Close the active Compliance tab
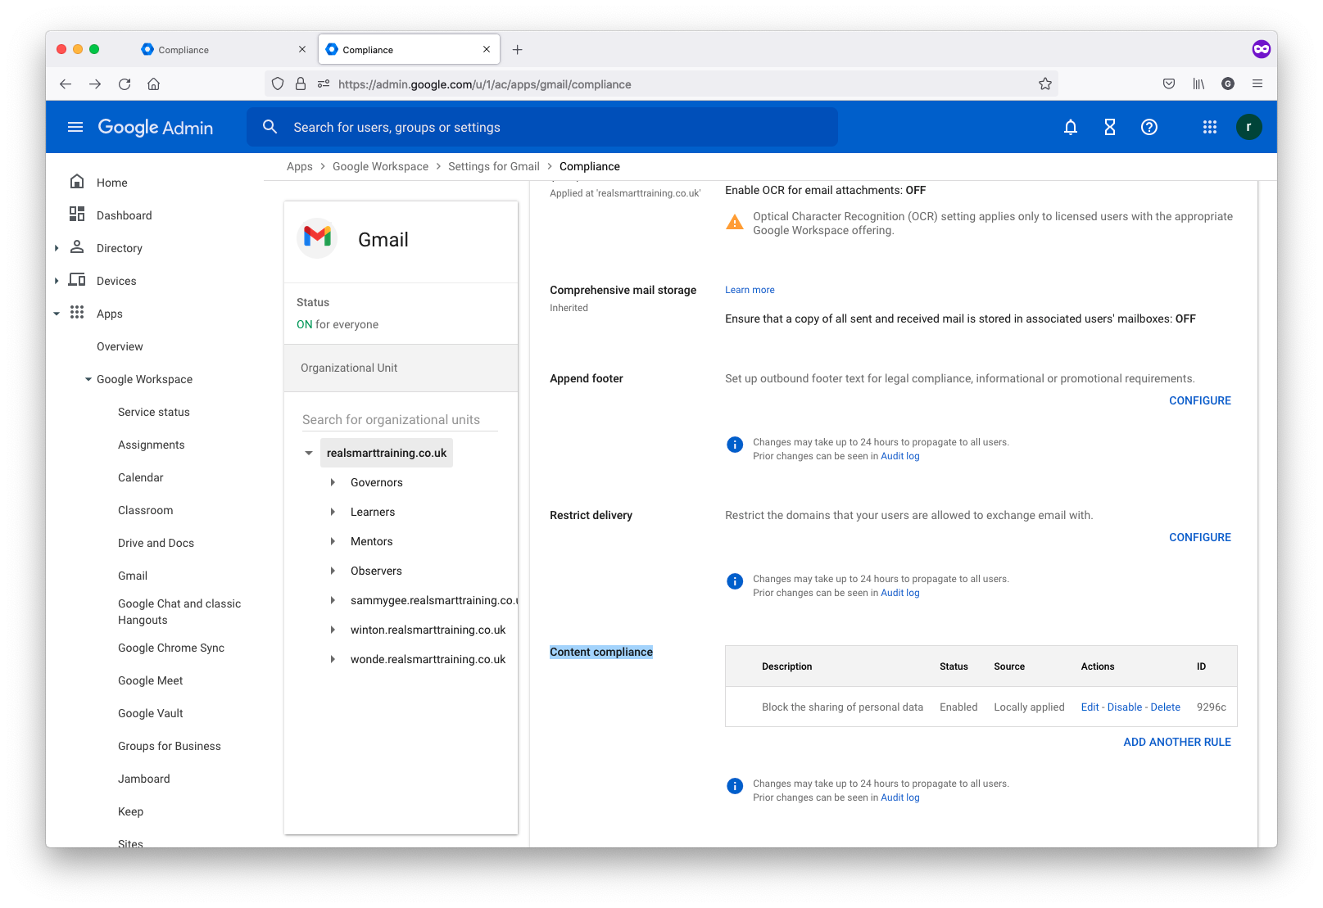The height and width of the screenshot is (908, 1323). click(487, 49)
